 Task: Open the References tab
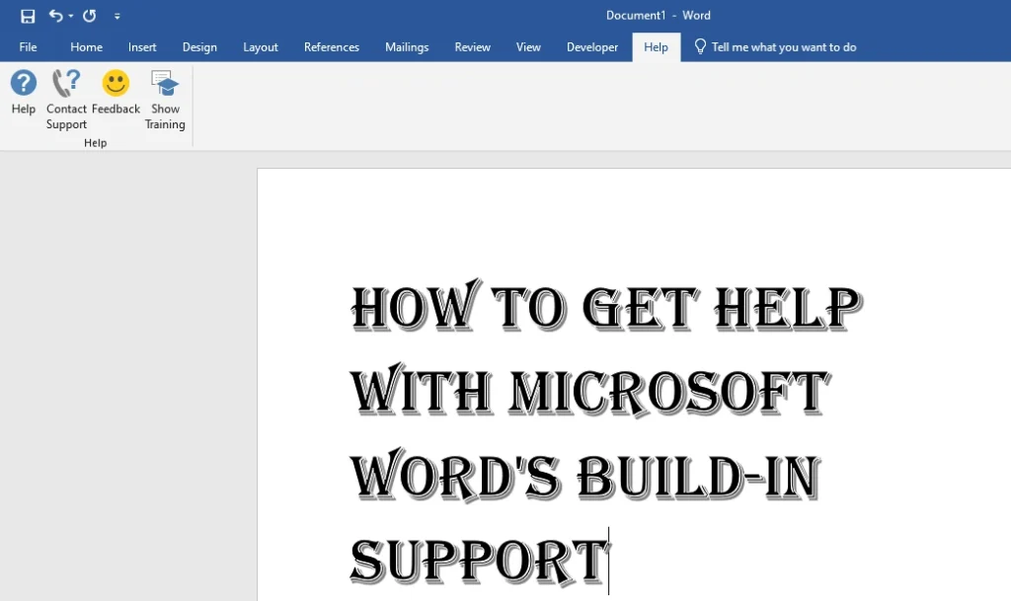coord(331,46)
